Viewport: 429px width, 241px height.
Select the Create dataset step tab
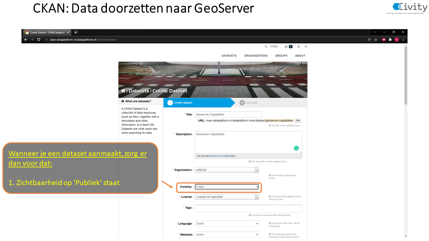point(199,103)
